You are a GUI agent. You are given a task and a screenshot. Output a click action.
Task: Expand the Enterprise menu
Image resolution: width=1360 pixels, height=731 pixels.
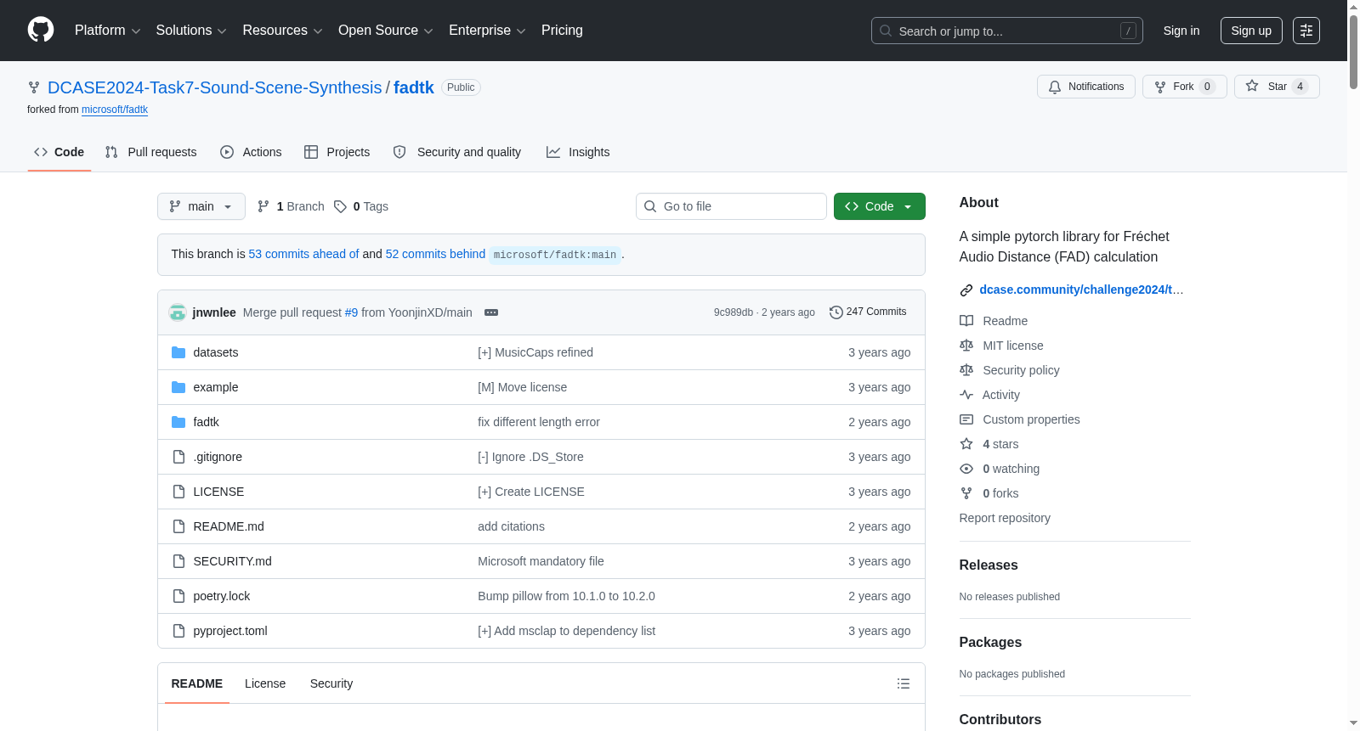click(487, 31)
